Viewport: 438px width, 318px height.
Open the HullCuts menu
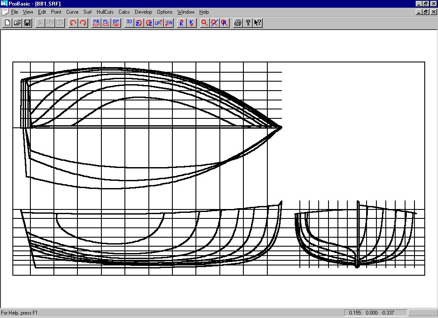coord(105,12)
